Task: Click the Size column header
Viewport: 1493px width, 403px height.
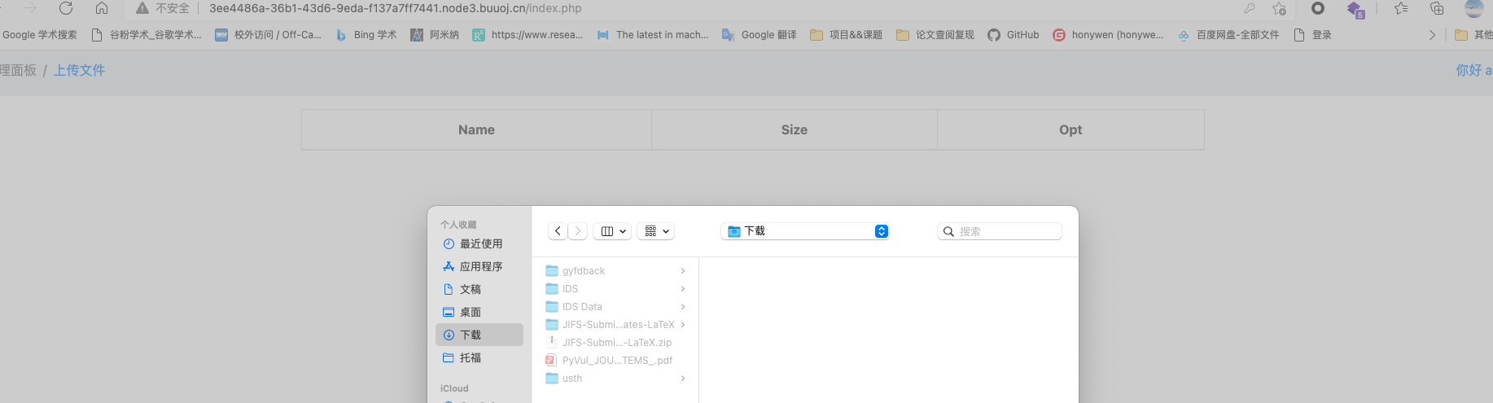Action: click(x=795, y=129)
